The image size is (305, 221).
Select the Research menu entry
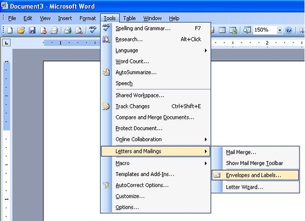pos(156,39)
